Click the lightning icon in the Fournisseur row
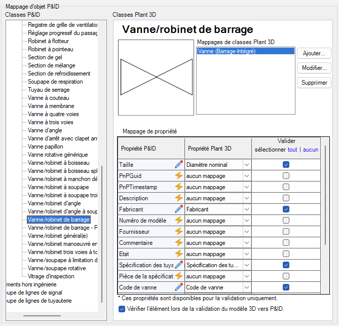 (x=179, y=232)
